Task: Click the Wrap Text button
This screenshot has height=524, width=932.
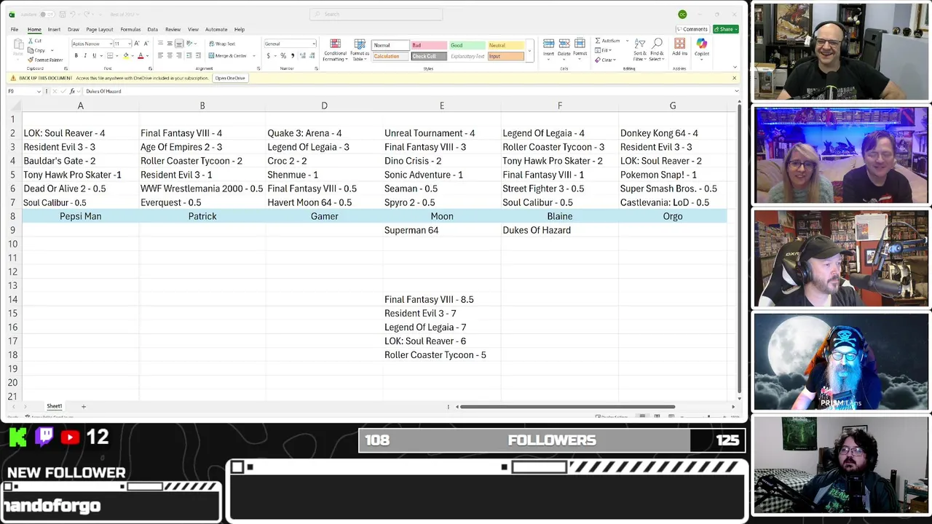Action: coord(222,44)
